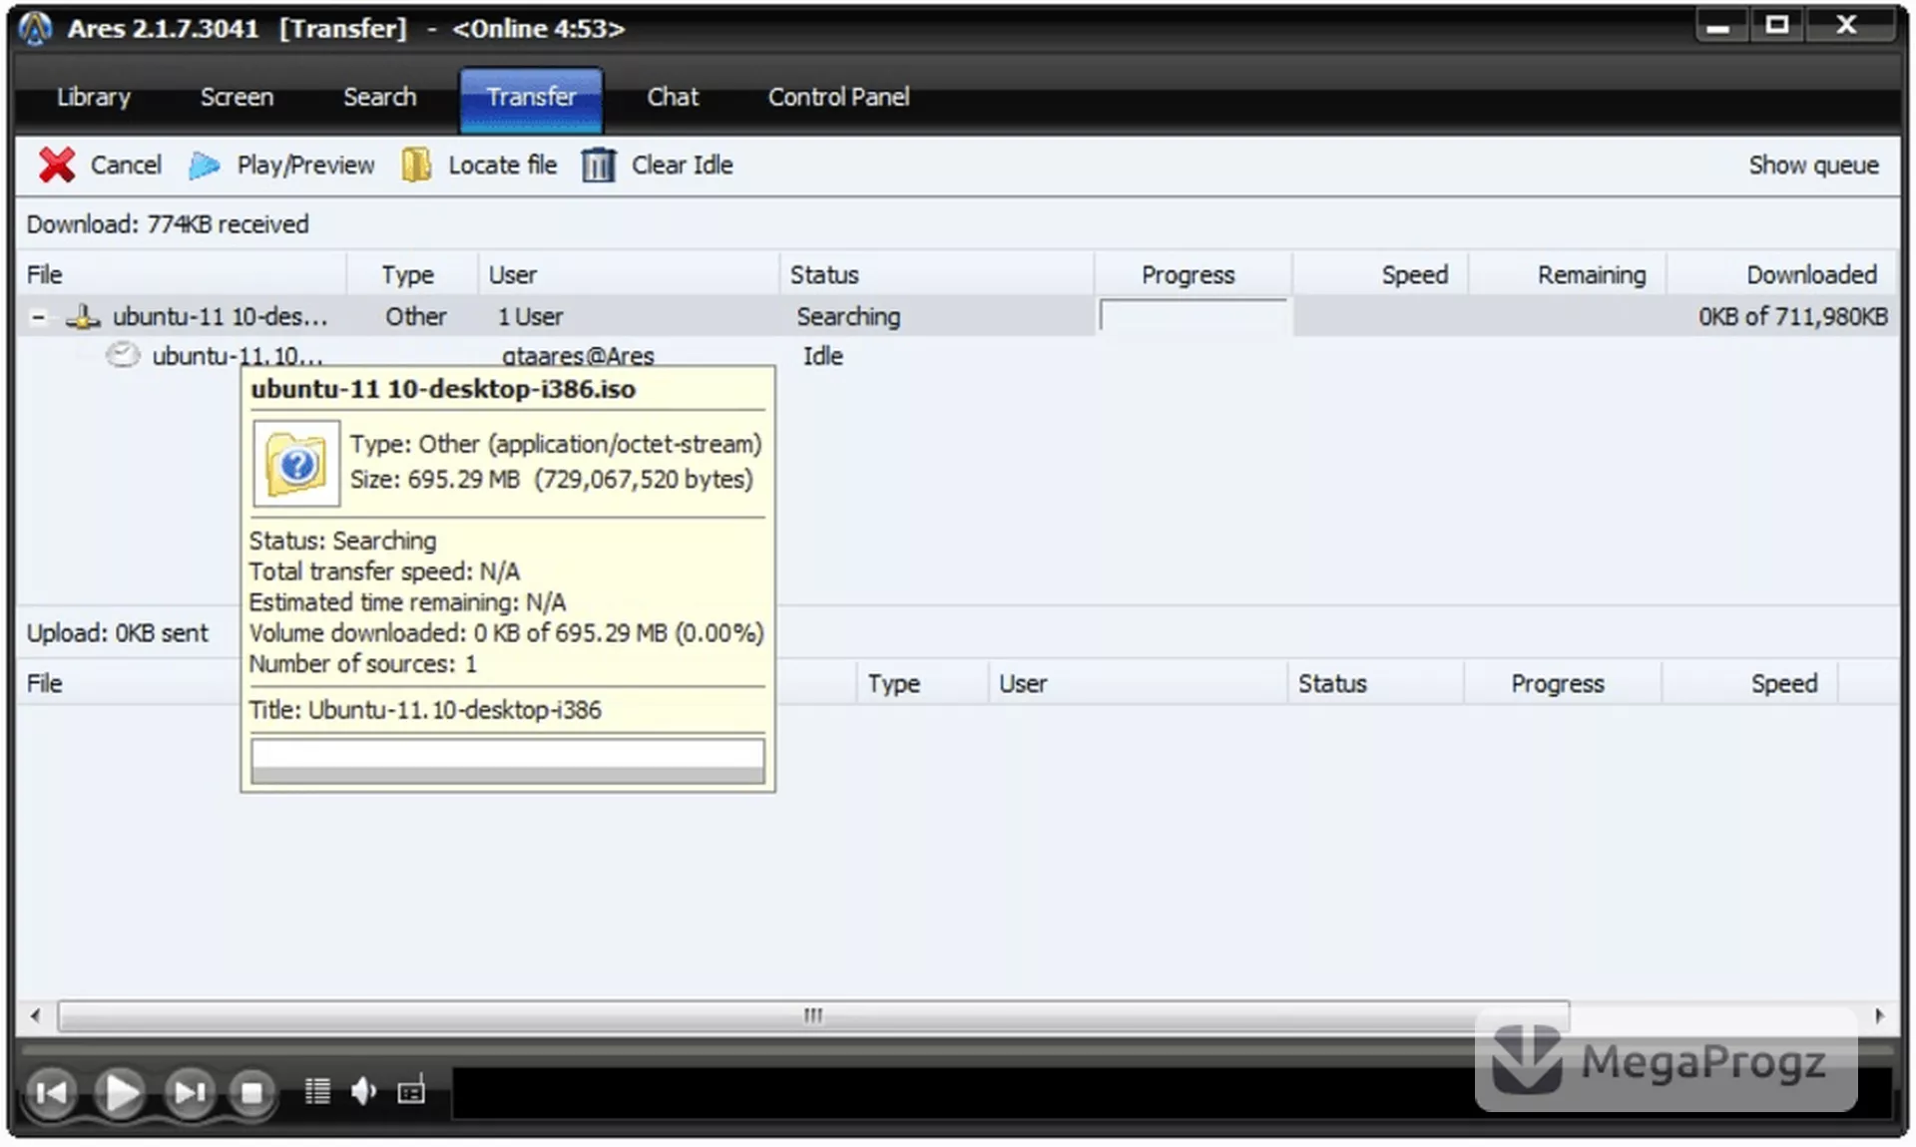The height and width of the screenshot is (1147, 1916).
Task: Maximize the Ares window
Action: [1776, 26]
